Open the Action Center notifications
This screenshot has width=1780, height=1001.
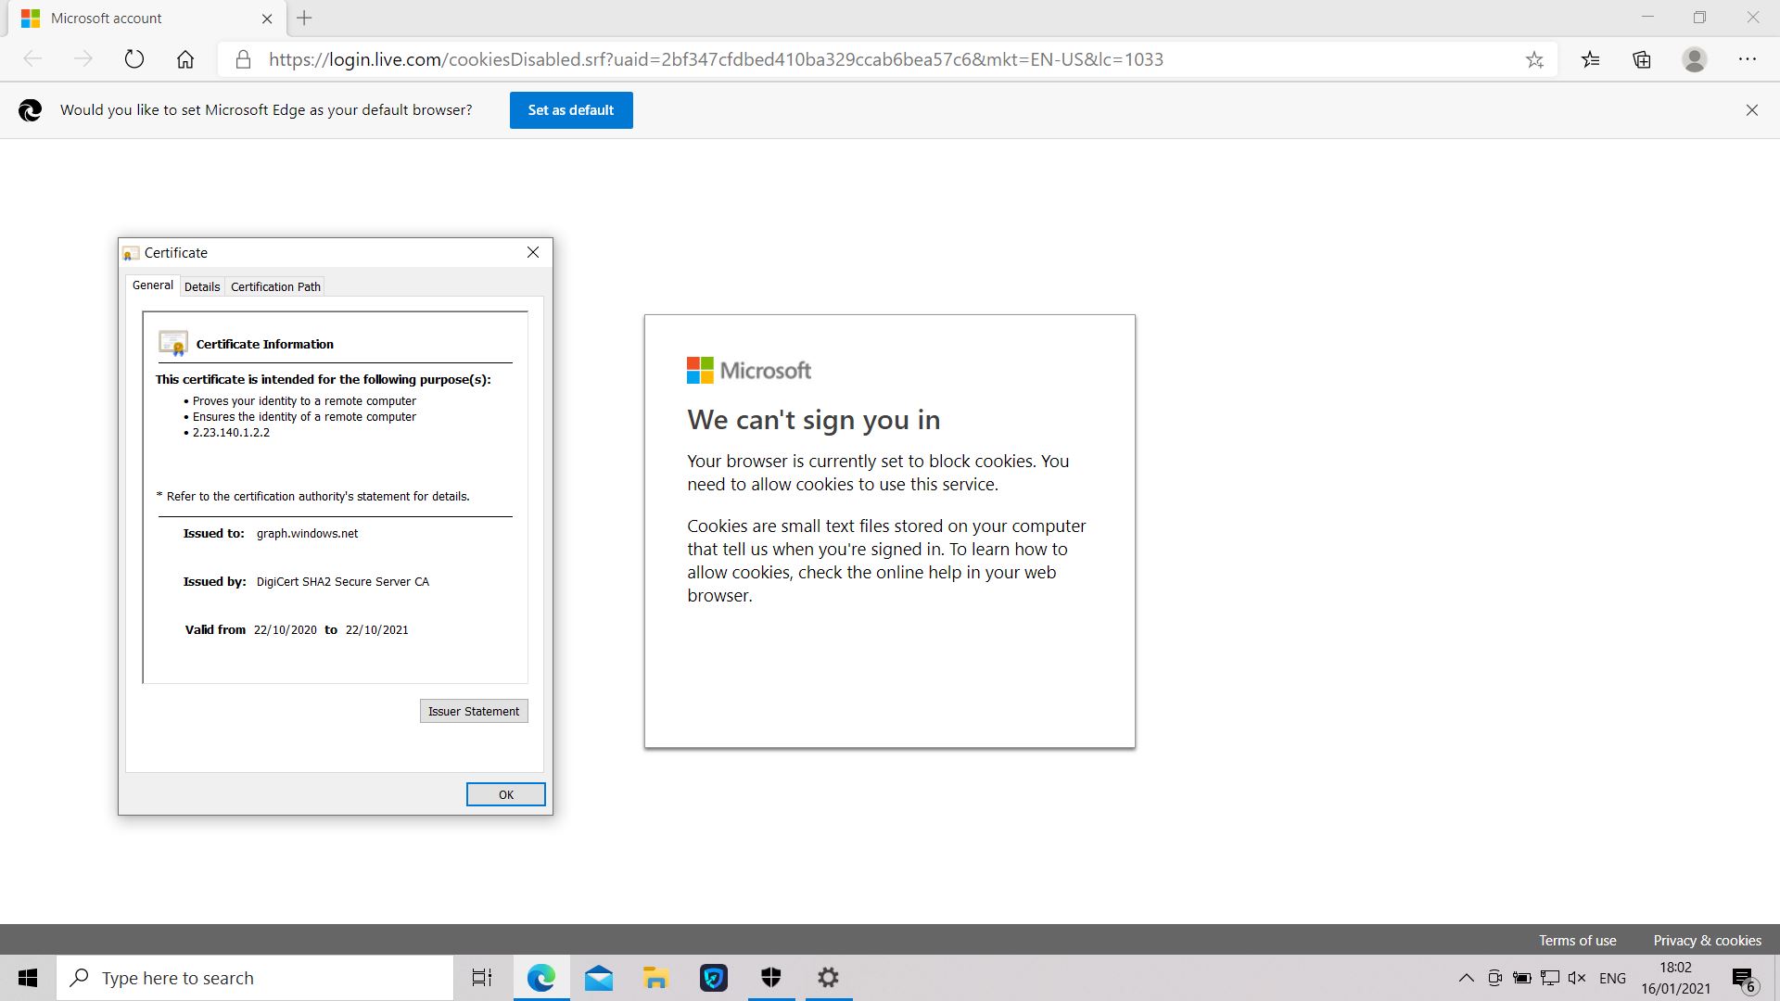(1745, 978)
